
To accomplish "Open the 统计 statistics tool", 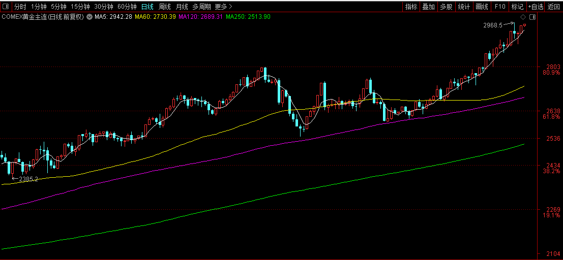I will [464, 7].
